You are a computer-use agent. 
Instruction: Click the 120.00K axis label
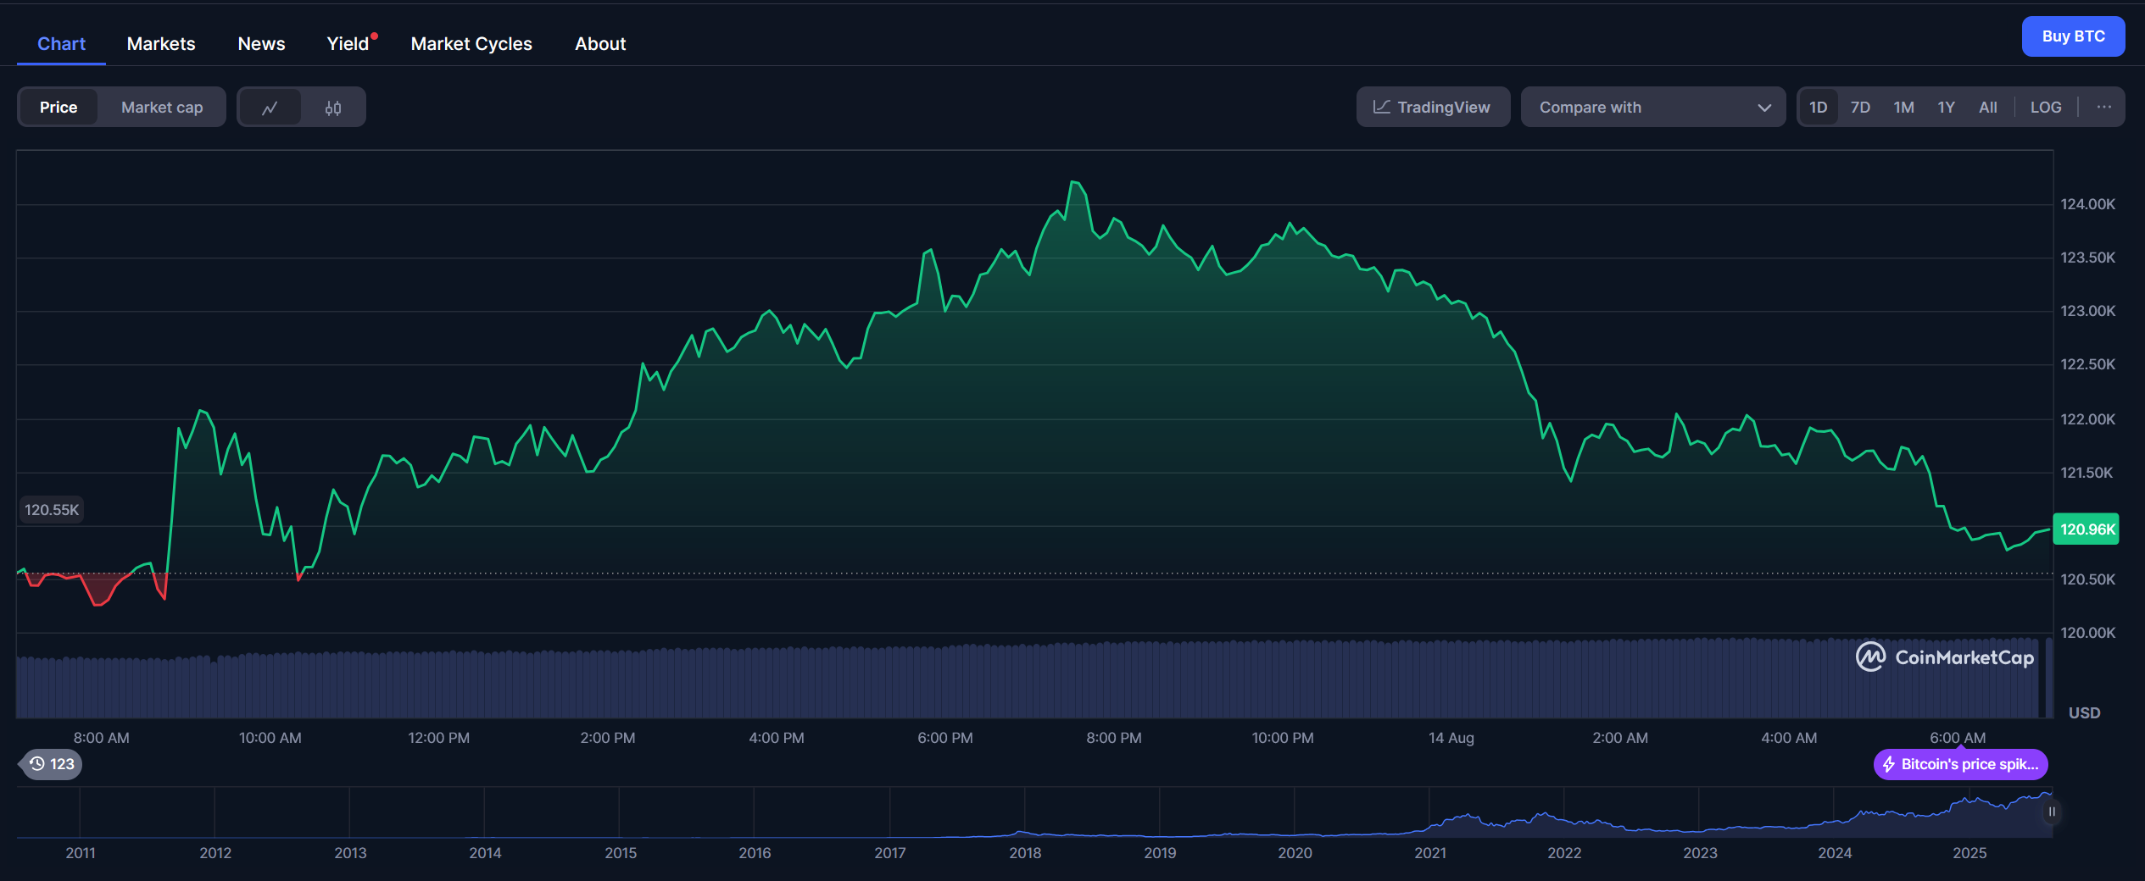tap(2087, 633)
